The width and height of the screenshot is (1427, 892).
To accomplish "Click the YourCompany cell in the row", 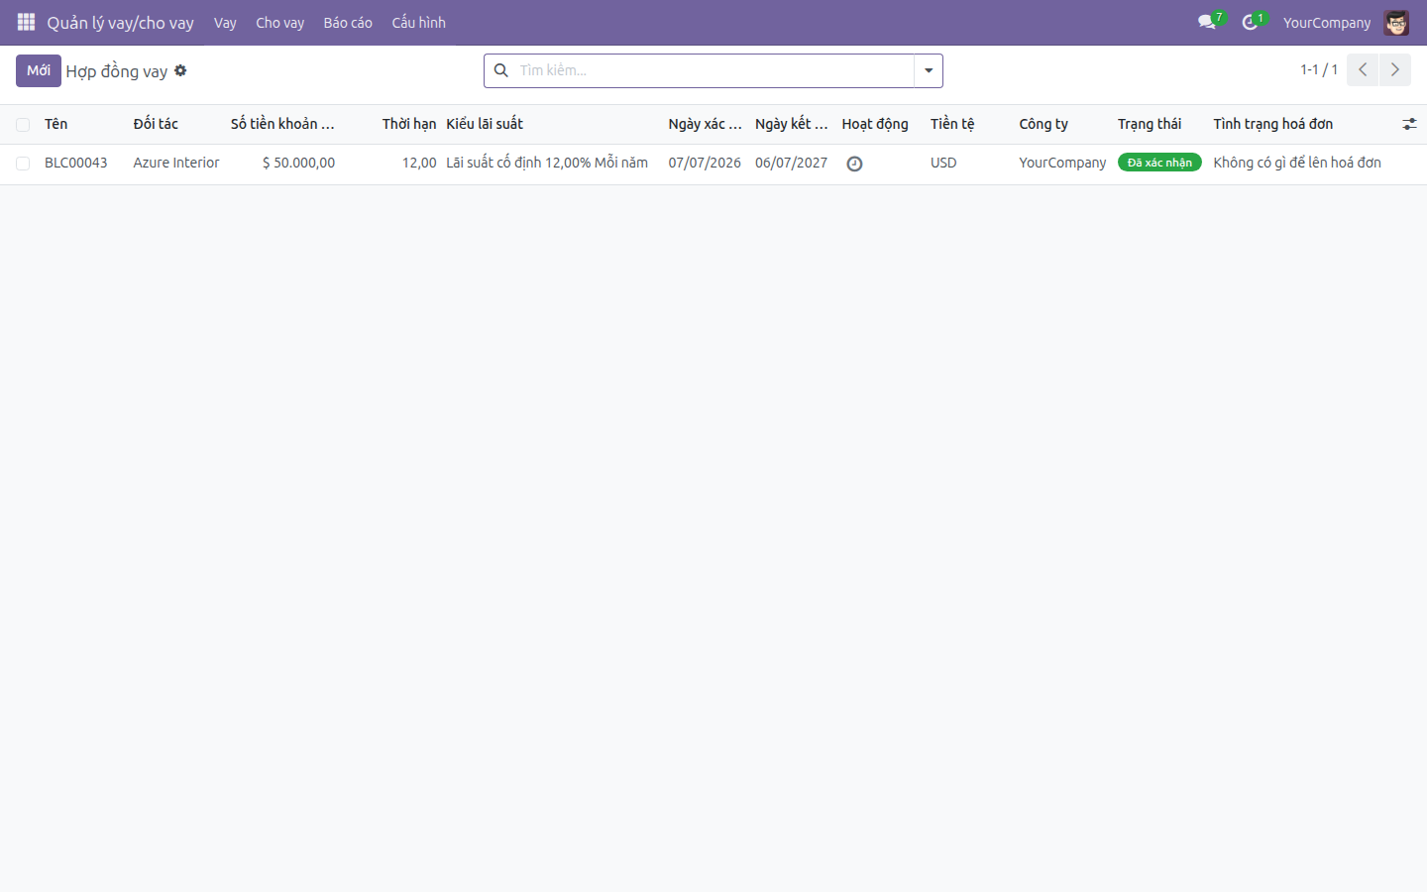I will pyautogui.click(x=1062, y=163).
